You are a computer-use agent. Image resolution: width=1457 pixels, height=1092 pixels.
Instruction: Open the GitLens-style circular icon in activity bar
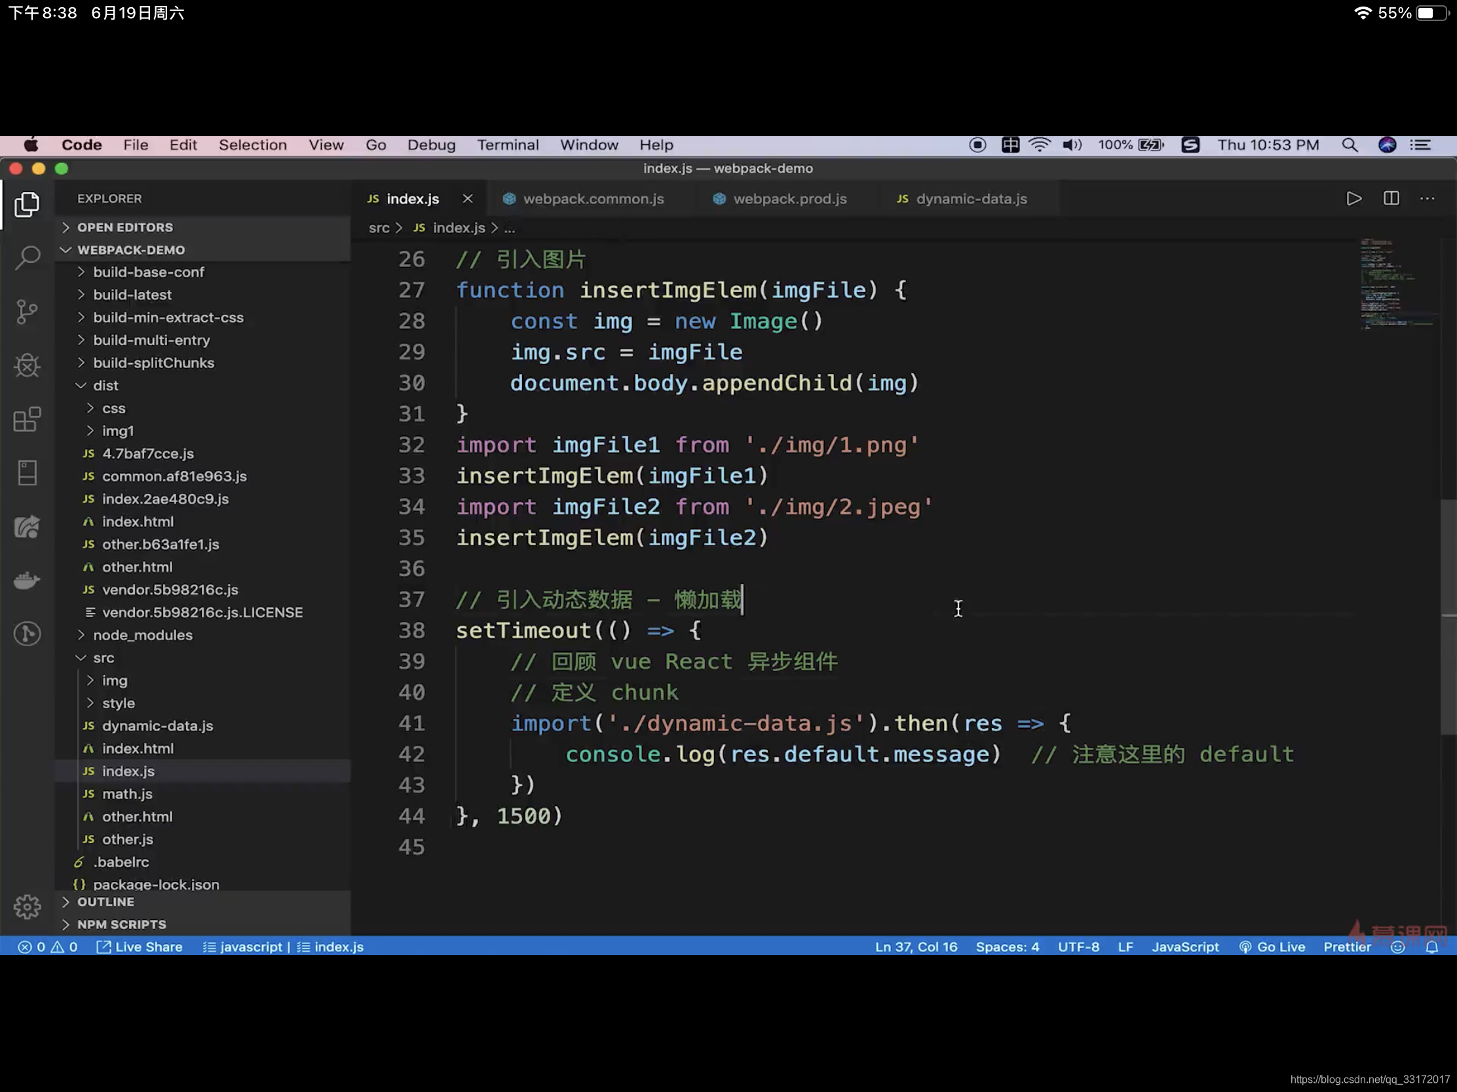27,634
